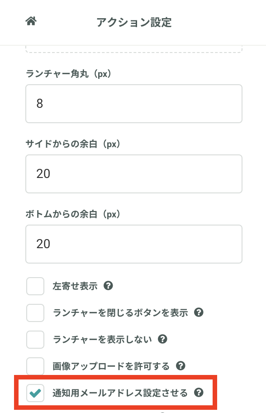Screen dimensions: 266x413
Task: Uncheck the 通知用メールアドレス設定させる checkbox box
Action: pos(35,393)
